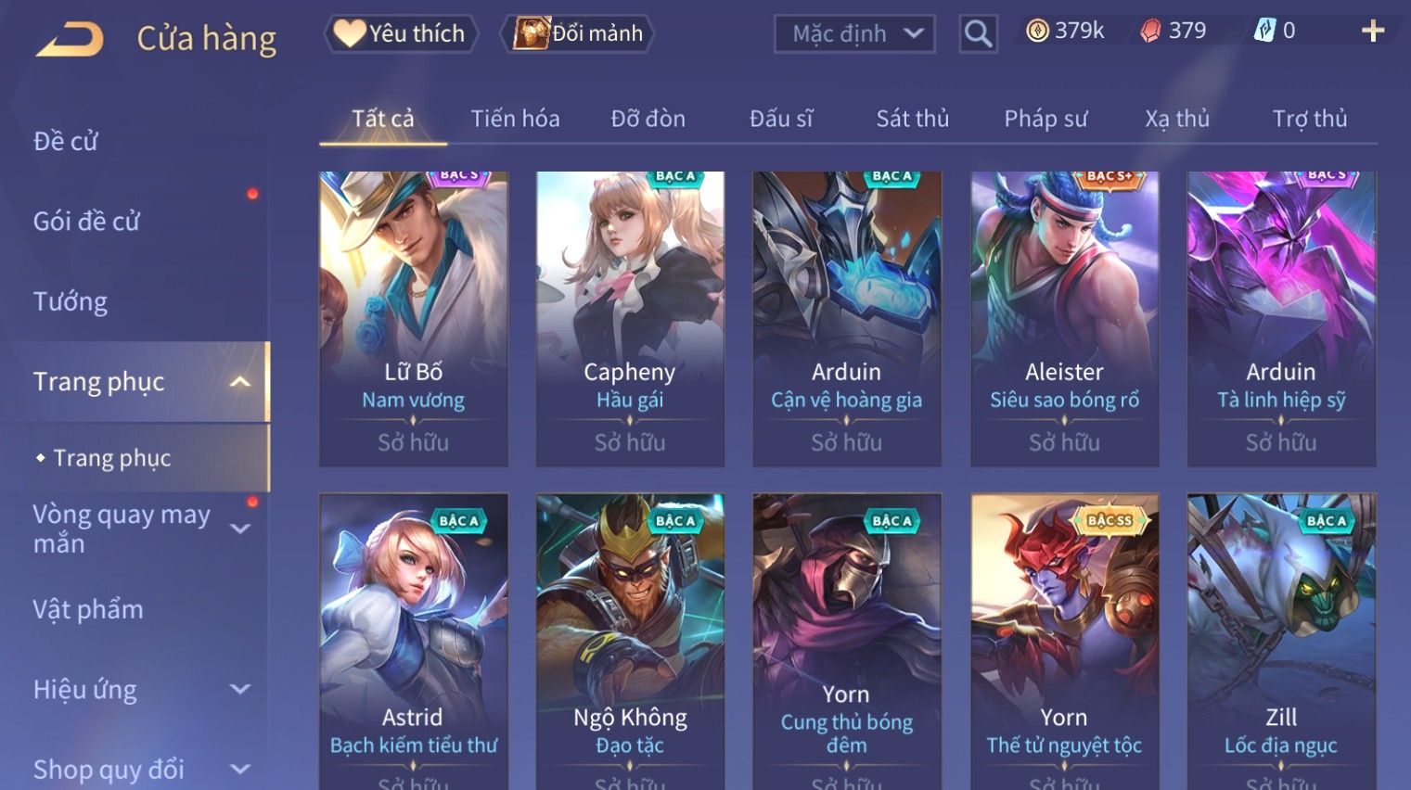Viewport: 1411px width, 790px height.
Task: Select the Aleister Siêu sao bóng rổ card
Action: click(x=1065, y=319)
